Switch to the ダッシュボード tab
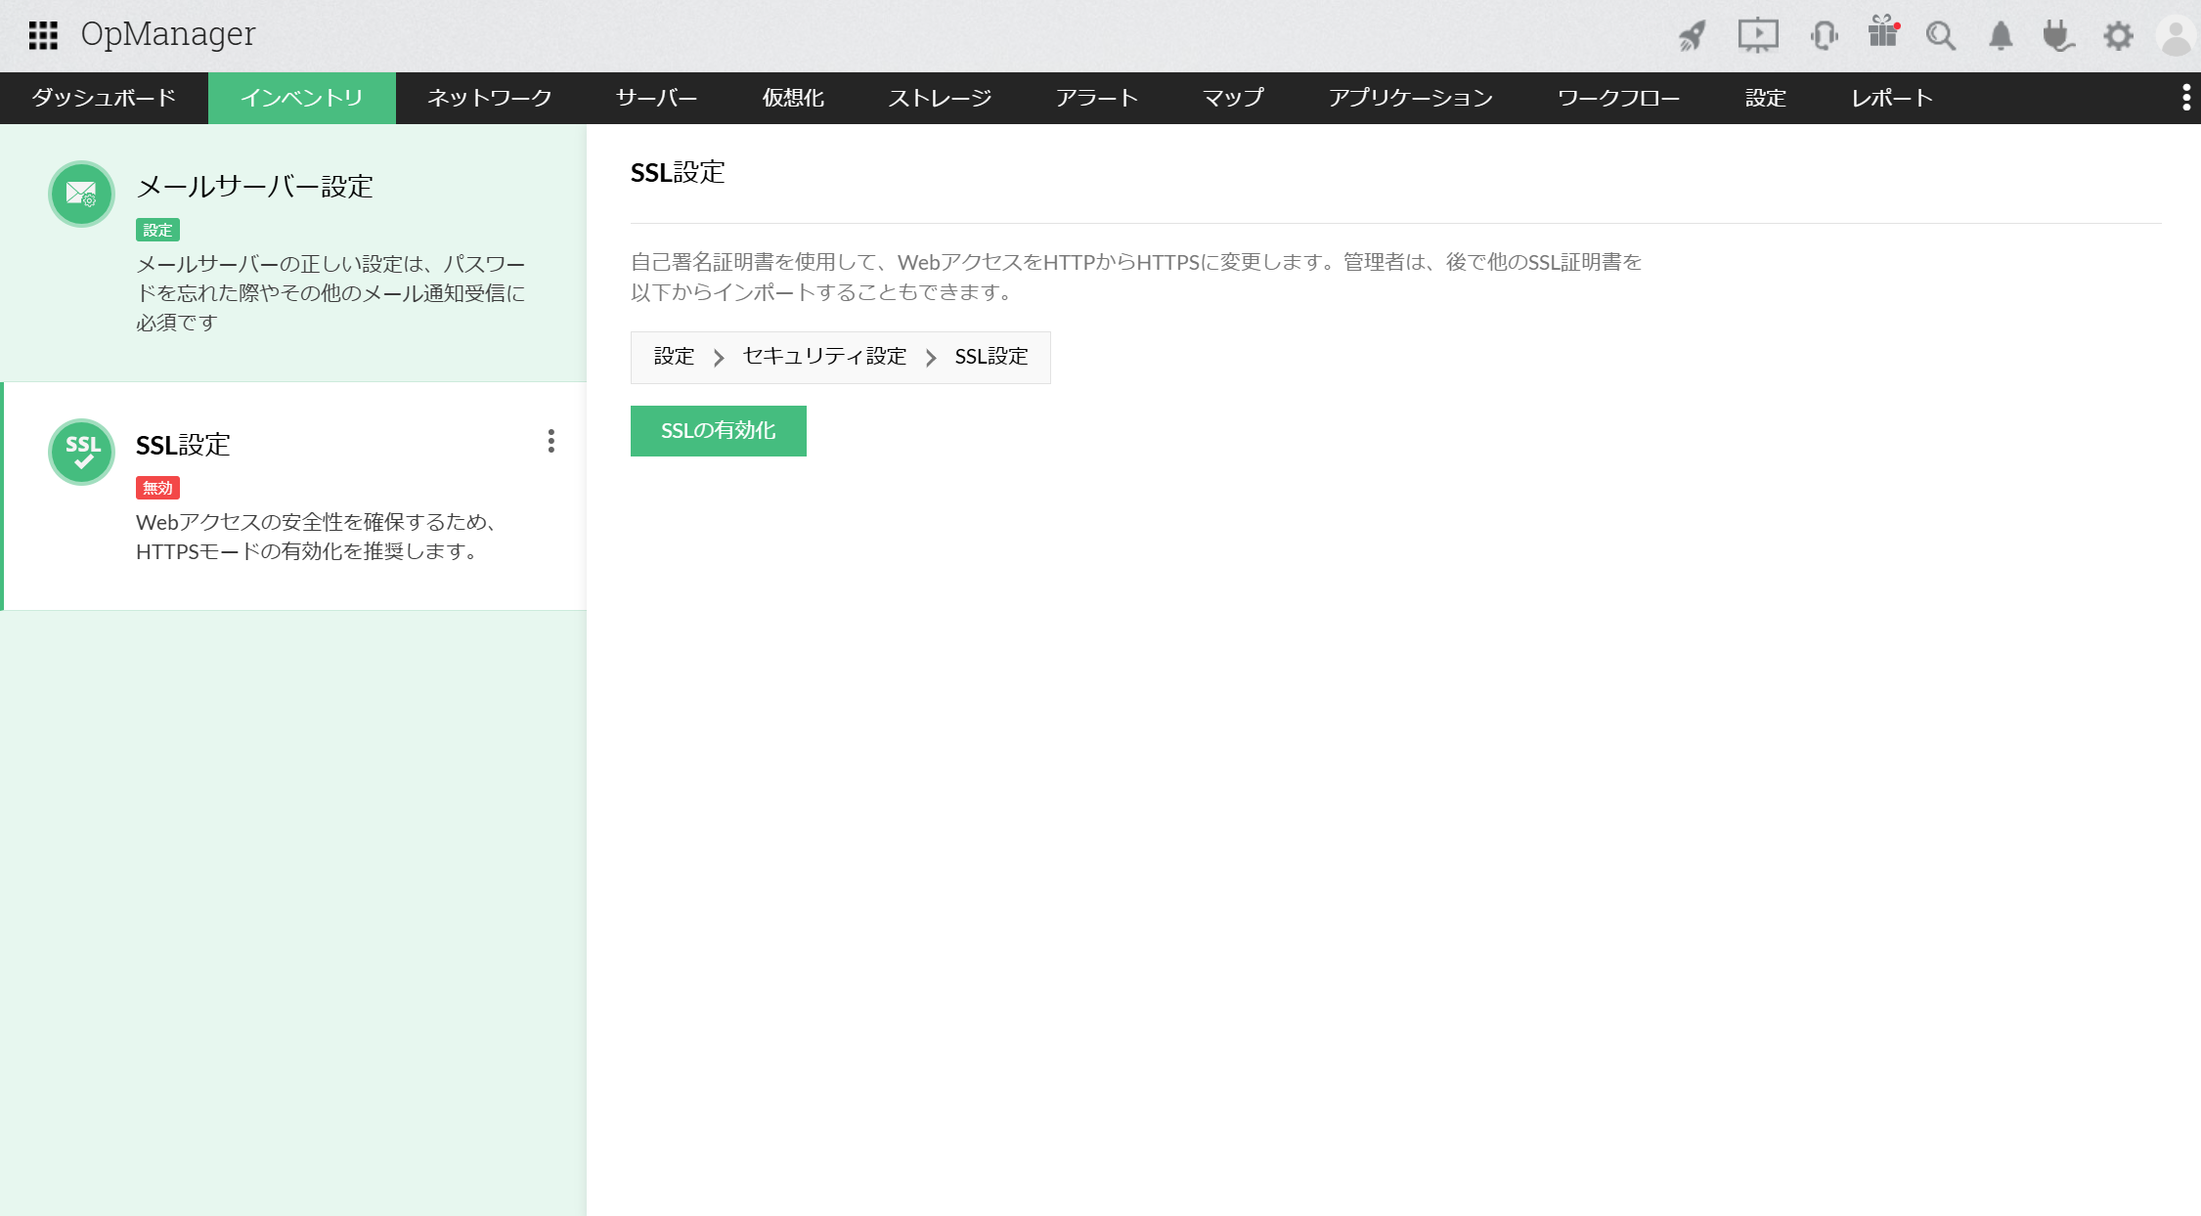Image resolution: width=2201 pixels, height=1216 pixels. point(104,98)
